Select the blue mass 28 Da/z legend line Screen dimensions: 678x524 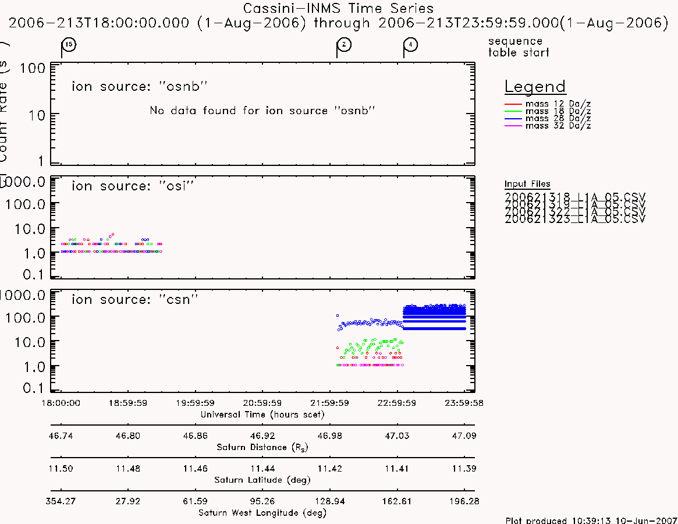[x=513, y=119]
